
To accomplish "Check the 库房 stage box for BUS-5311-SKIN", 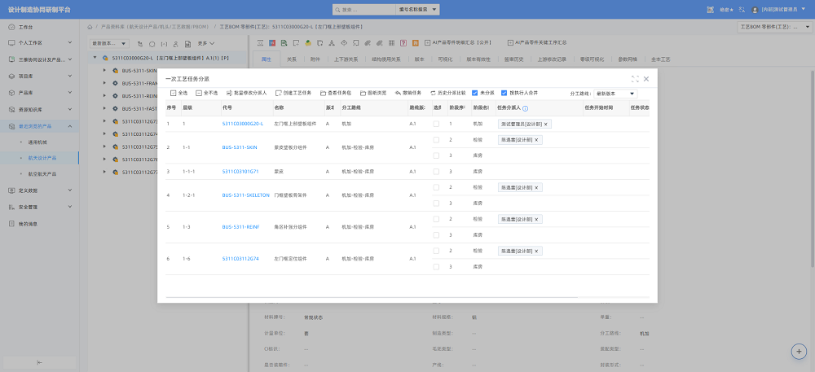I will click(x=436, y=155).
